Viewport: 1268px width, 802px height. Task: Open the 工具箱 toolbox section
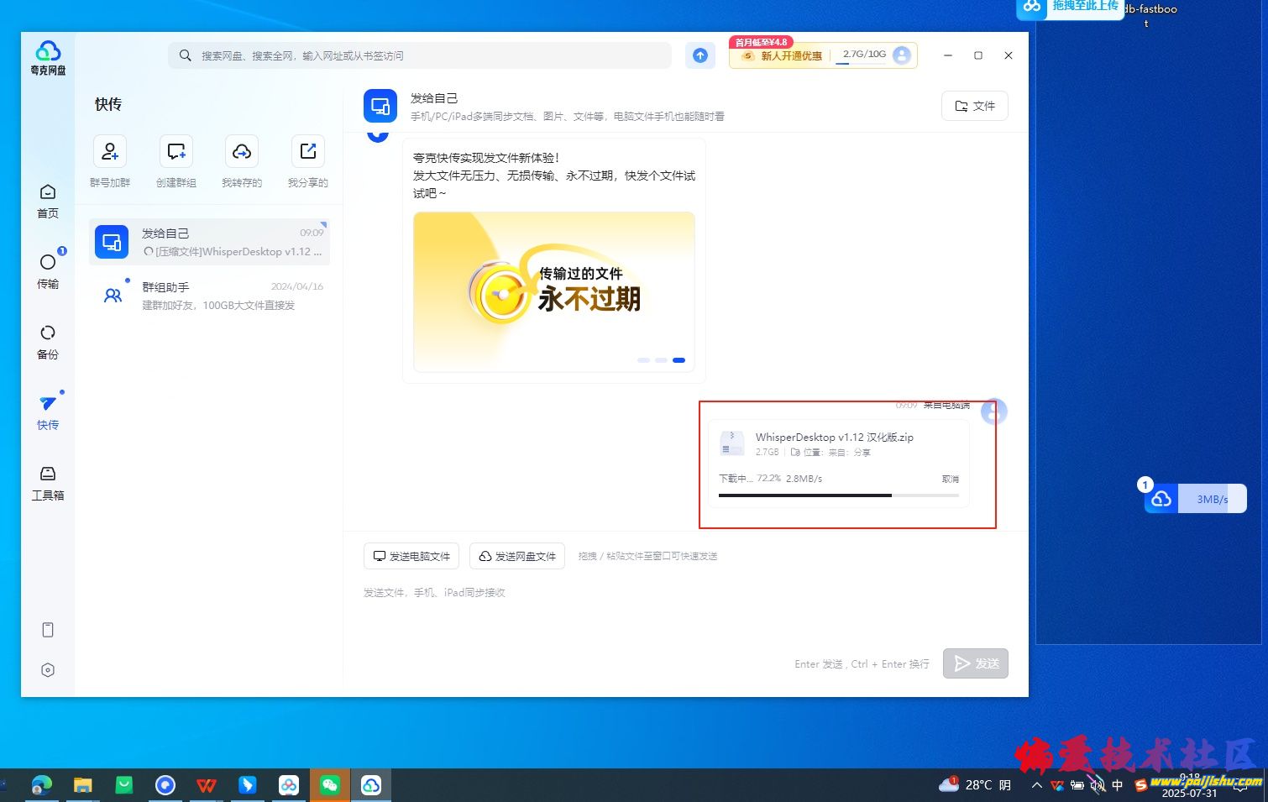tap(48, 483)
